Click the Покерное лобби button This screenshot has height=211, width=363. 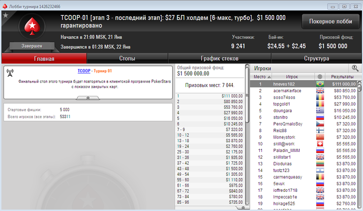[x=331, y=21]
